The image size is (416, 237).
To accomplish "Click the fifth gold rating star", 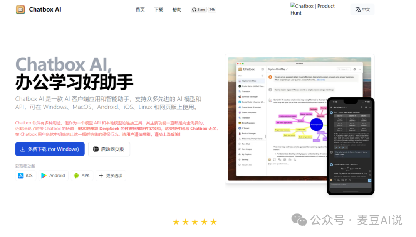I will click(213, 222).
